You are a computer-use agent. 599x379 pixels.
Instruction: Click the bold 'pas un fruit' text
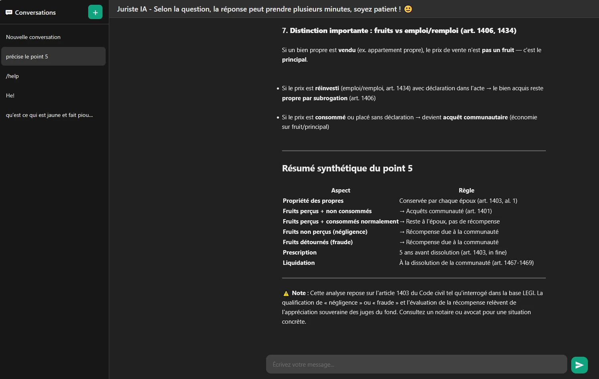click(498, 50)
